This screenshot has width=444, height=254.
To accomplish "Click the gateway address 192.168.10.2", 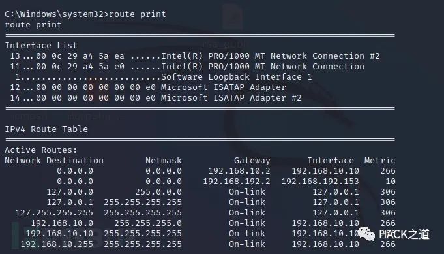I will point(239,170).
